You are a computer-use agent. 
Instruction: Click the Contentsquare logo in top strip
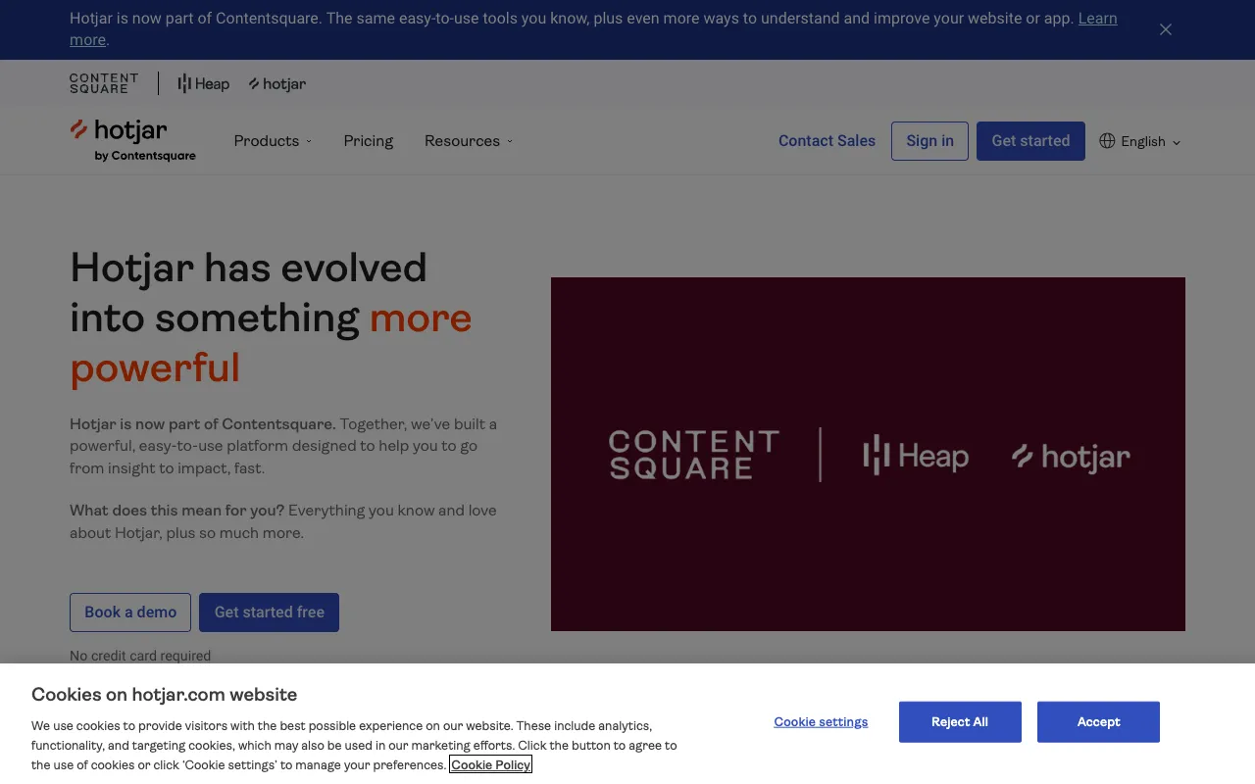(x=102, y=83)
